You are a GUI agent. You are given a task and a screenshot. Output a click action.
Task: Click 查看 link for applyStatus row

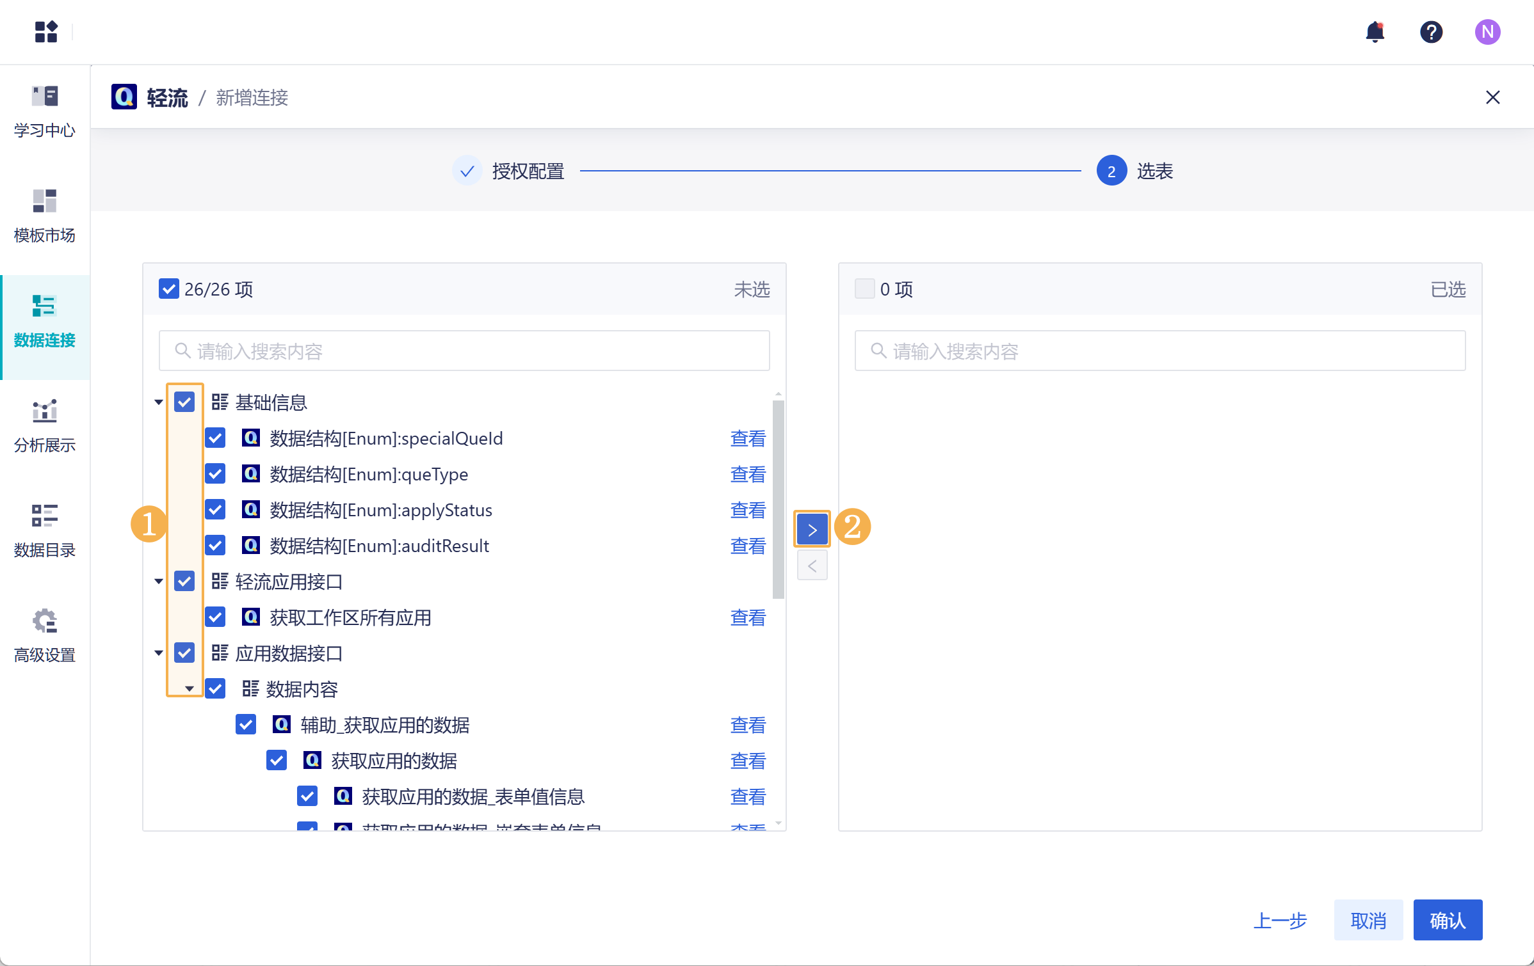click(x=748, y=510)
